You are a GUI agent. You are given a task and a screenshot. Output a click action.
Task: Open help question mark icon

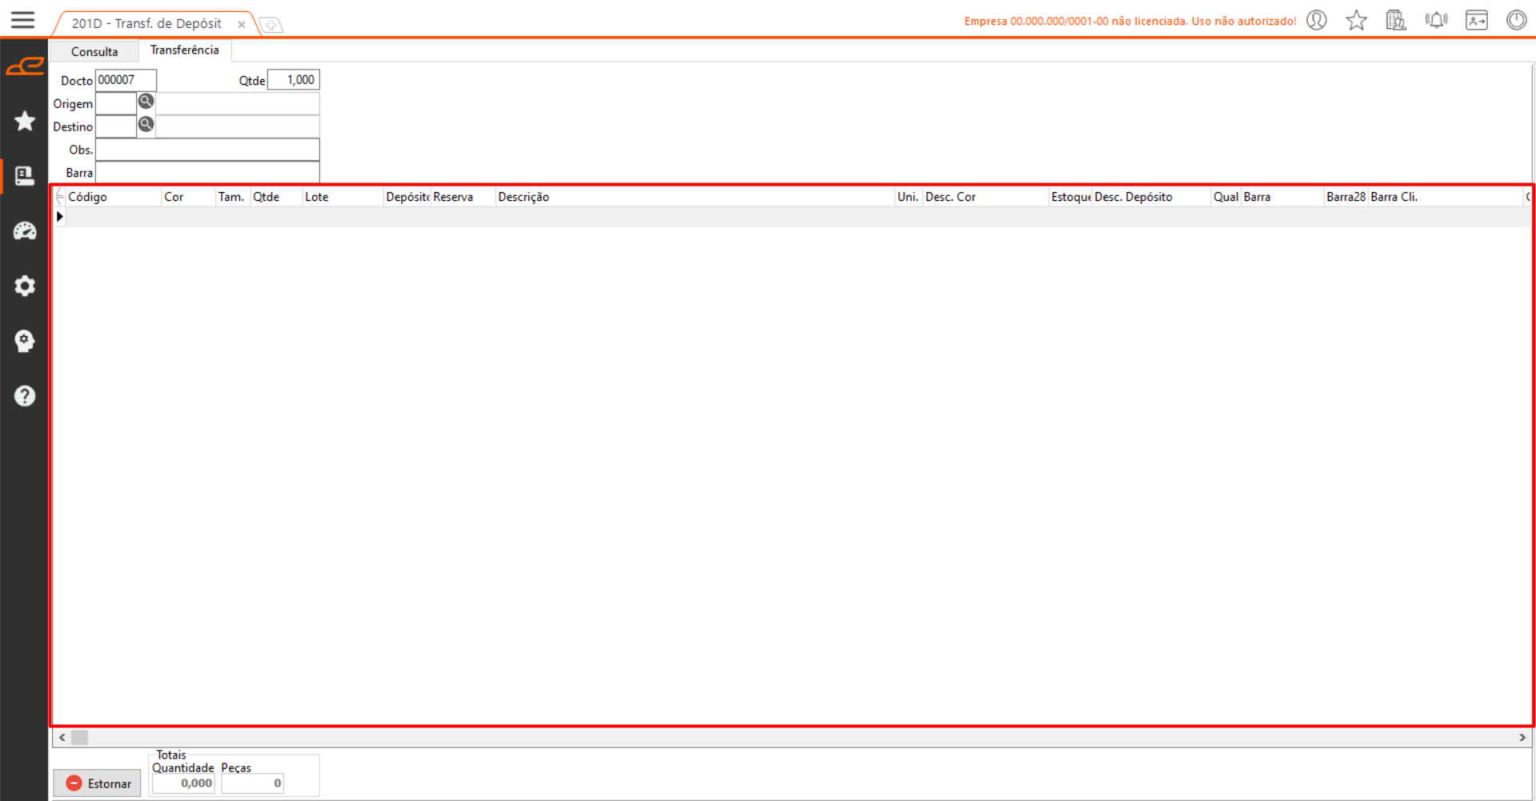point(25,396)
